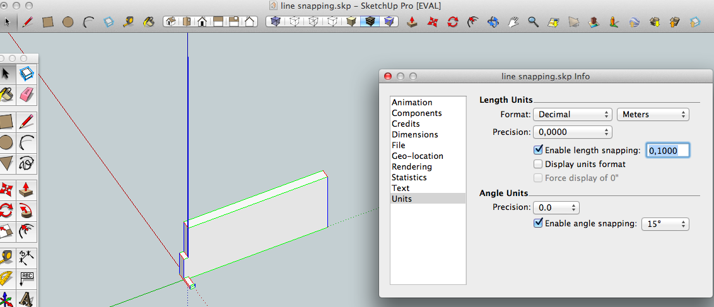Click the length snapping value field
This screenshot has height=307, width=714.
pos(667,150)
